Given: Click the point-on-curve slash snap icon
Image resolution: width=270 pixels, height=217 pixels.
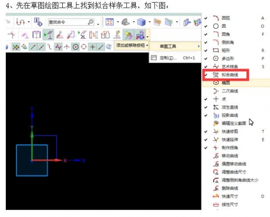Looking at the screenshot, I should point(101,47).
